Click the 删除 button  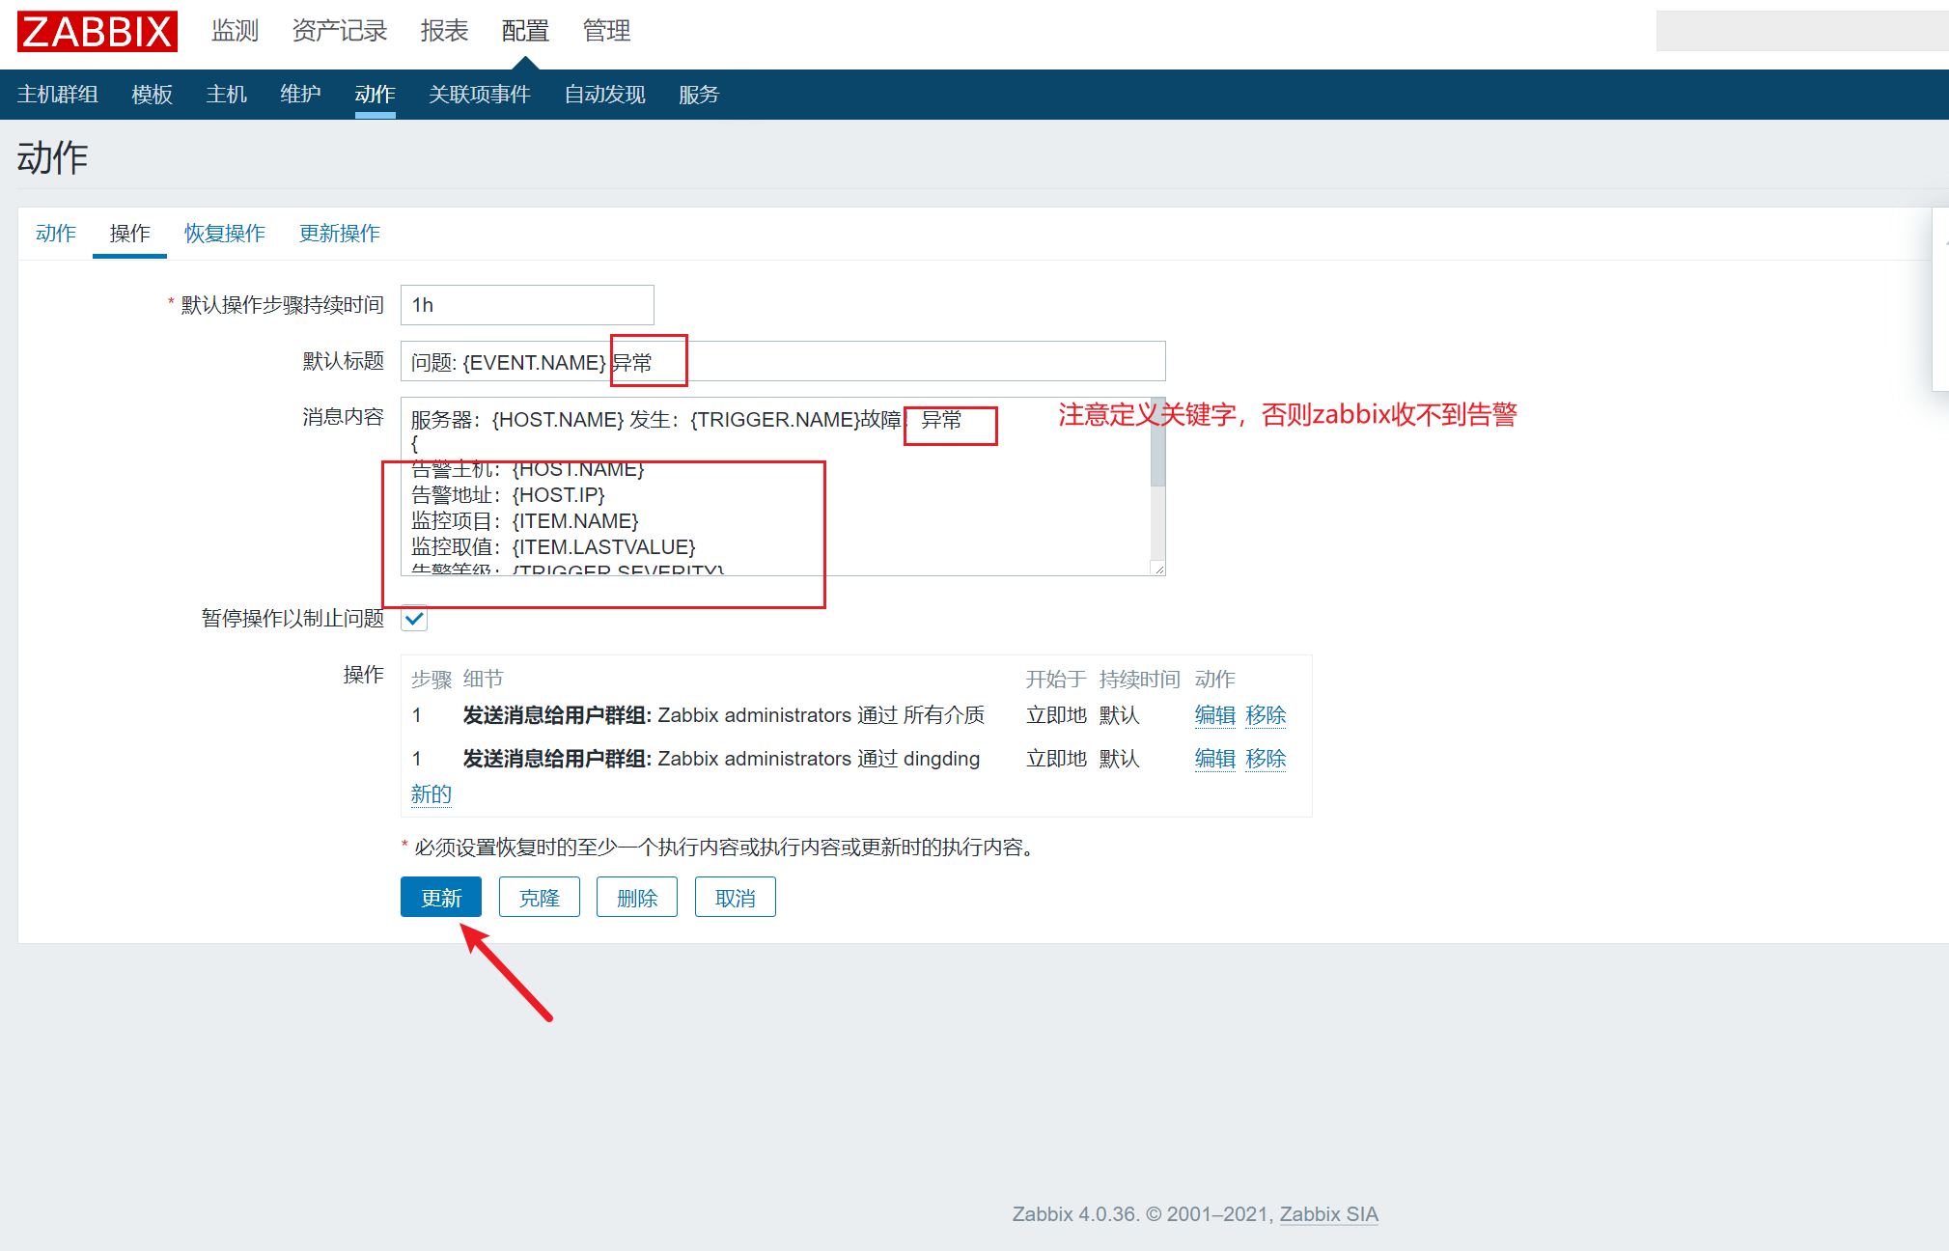pos(637,897)
